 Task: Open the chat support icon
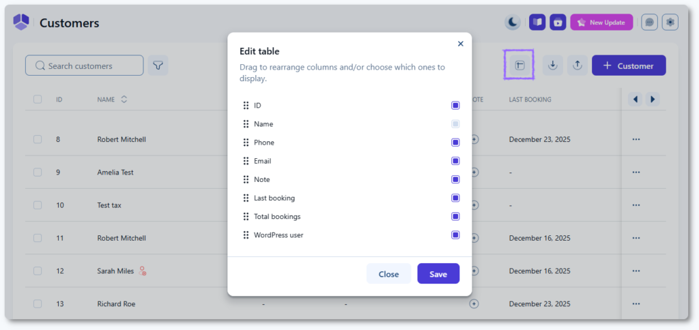(650, 22)
